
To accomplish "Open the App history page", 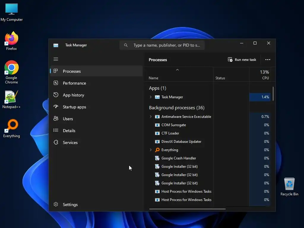I will click(96, 95).
